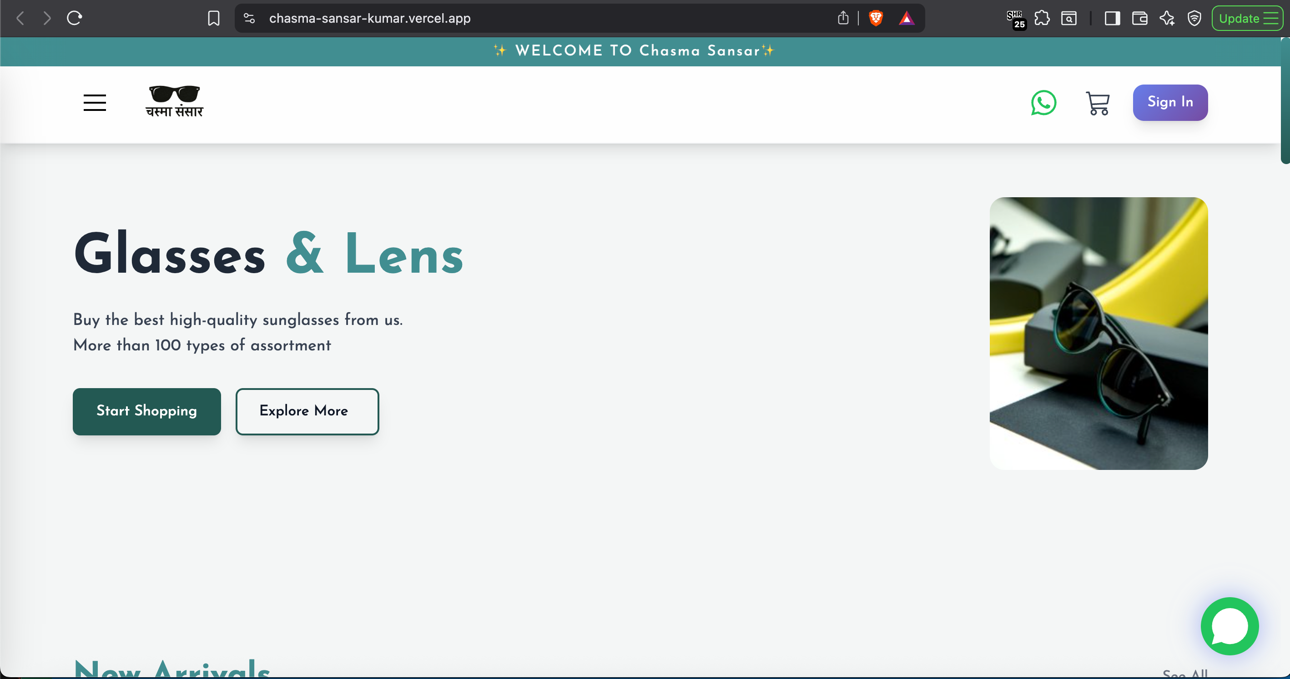The height and width of the screenshot is (679, 1290).
Task: Click the Start Shopping button
Action: point(147,411)
